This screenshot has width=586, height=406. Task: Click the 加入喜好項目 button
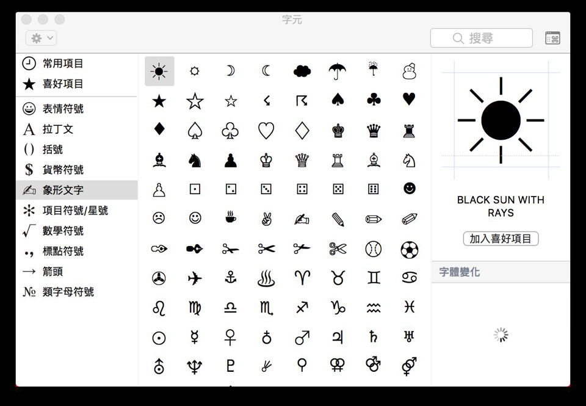[501, 239]
